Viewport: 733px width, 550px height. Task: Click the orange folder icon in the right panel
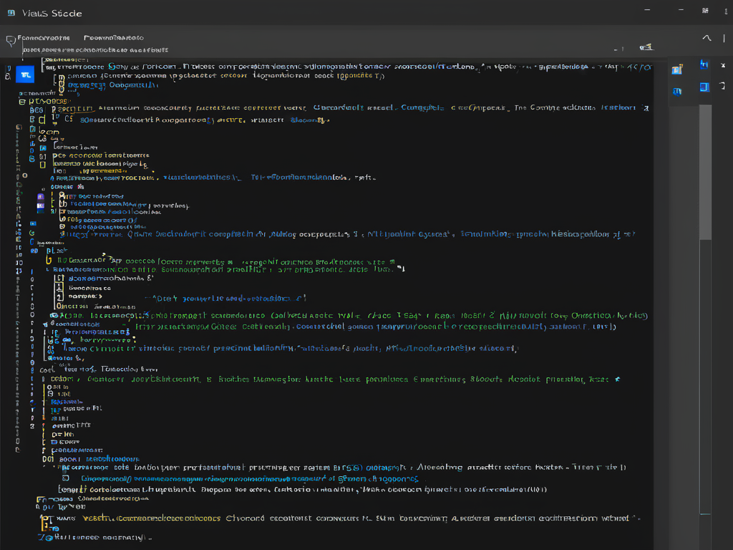point(677,69)
